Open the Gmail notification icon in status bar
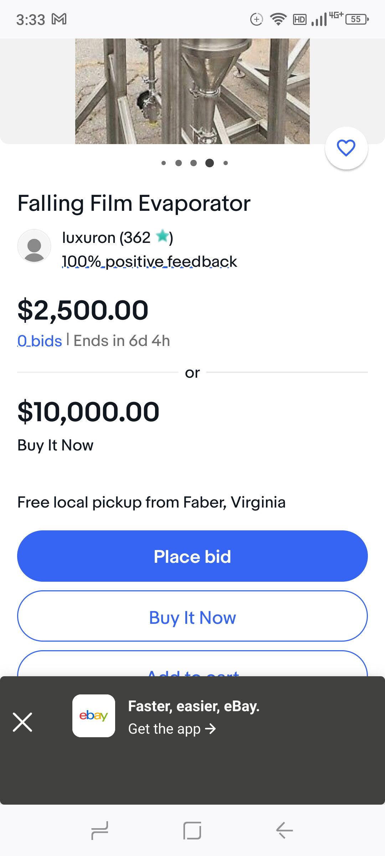 59,19
